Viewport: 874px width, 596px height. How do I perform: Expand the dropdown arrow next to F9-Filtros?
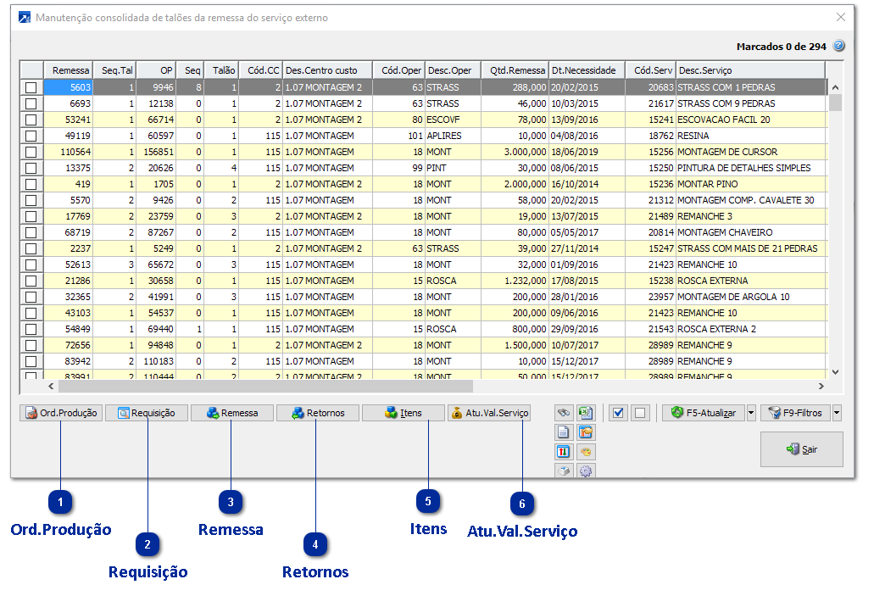(838, 413)
